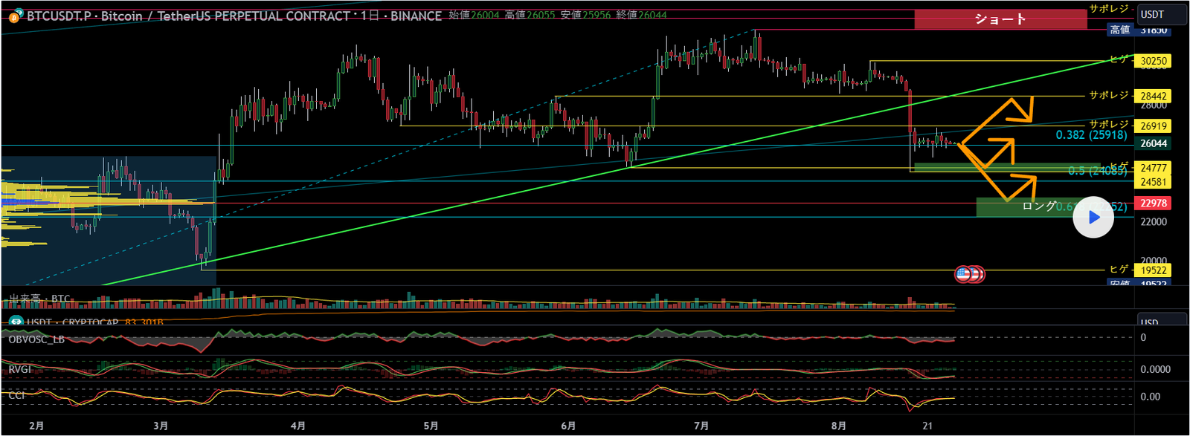
Task: Click the 28442 price label
Action: pos(1153,97)
